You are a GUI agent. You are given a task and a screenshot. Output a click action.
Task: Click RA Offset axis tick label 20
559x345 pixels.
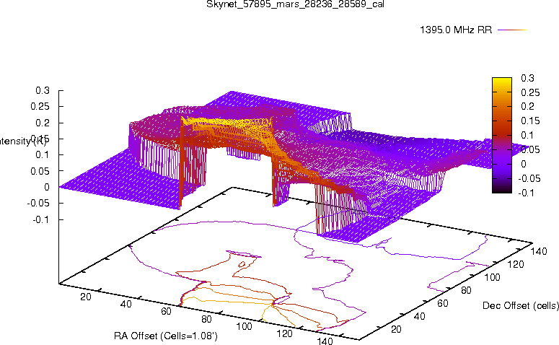coord(86,297)
